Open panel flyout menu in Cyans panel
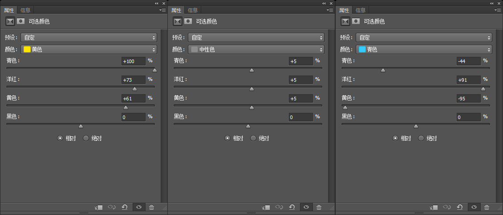The height and width of the screenshot is (215, 503). point(498,10)
